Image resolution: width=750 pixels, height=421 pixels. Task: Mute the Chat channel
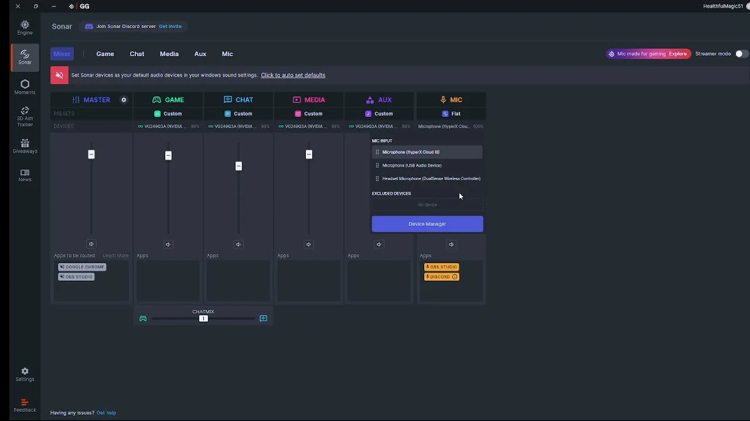238,244
